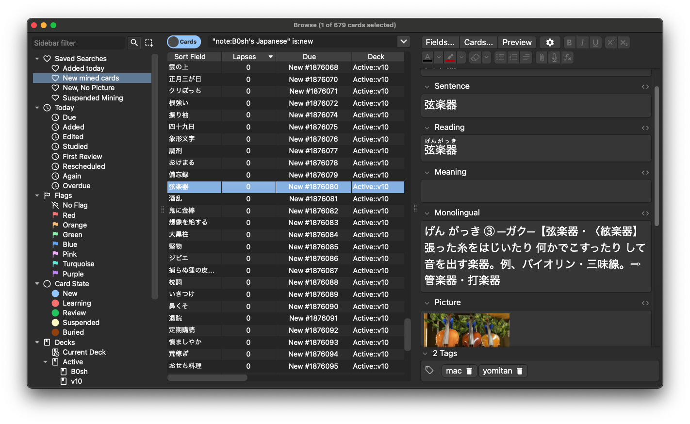Open the search history dropdown arrow

404,41
